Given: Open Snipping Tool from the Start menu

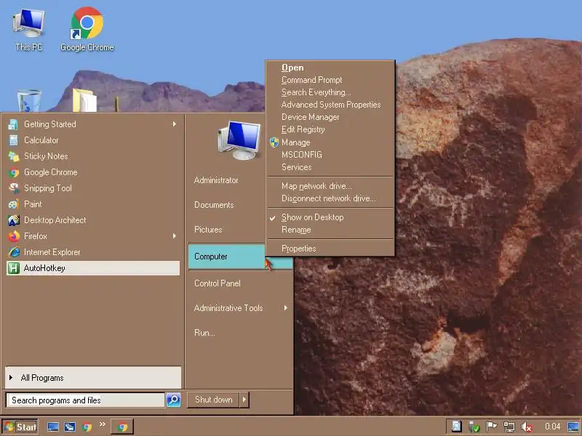Looking at the screenshot, I should pyautogui.click(x=93, y=188).
